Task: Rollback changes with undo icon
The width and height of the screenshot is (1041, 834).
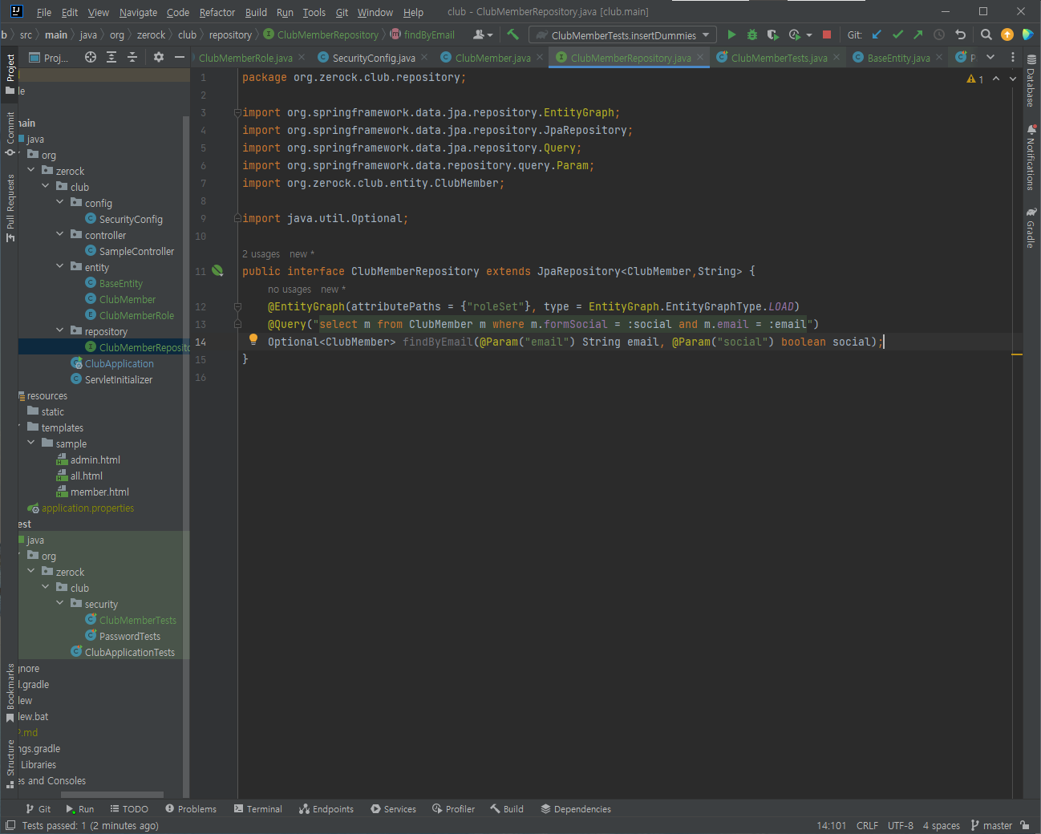Action: pos(960,34)
